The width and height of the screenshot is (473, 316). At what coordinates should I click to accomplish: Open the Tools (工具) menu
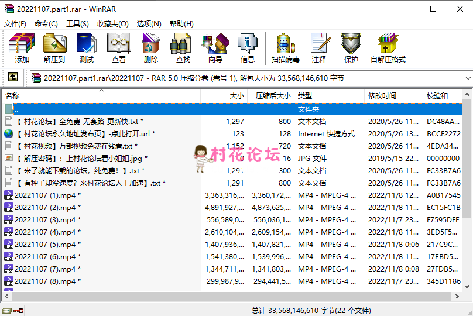[77, 24]
